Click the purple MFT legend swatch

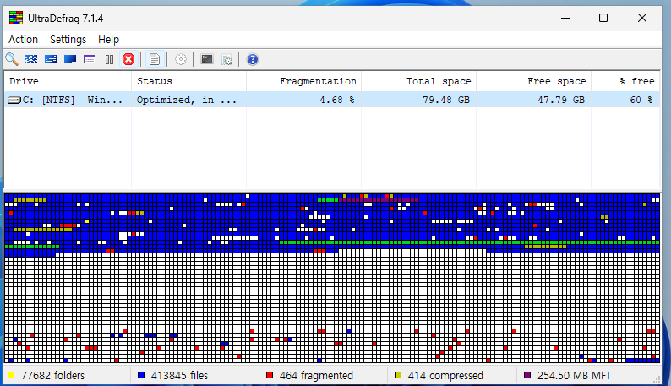coord(527,375)
